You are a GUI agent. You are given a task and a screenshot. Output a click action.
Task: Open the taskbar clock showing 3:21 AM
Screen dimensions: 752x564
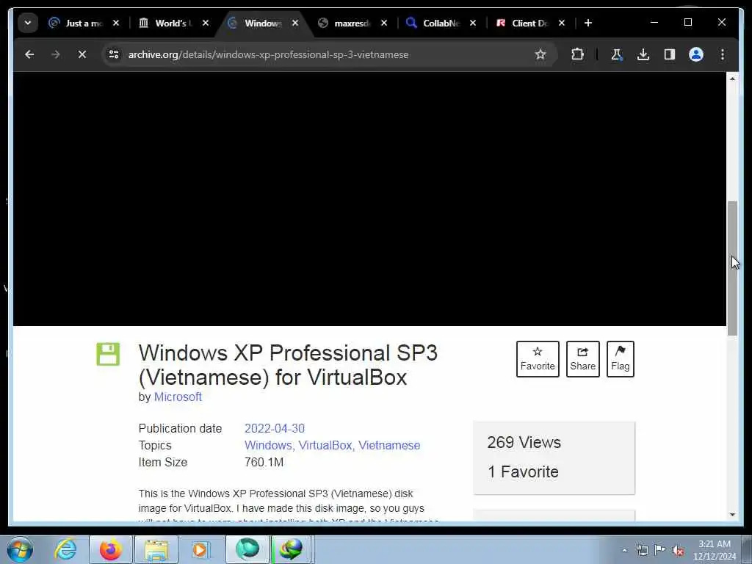click(x=714, y=550)
